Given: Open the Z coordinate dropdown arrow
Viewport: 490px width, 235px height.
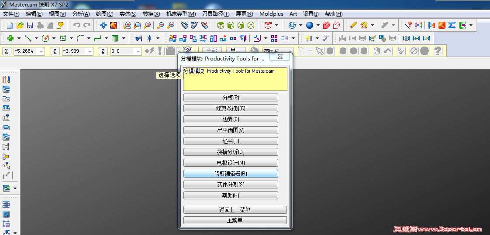Looking at the screenshot, I should (x=138, y=51).
